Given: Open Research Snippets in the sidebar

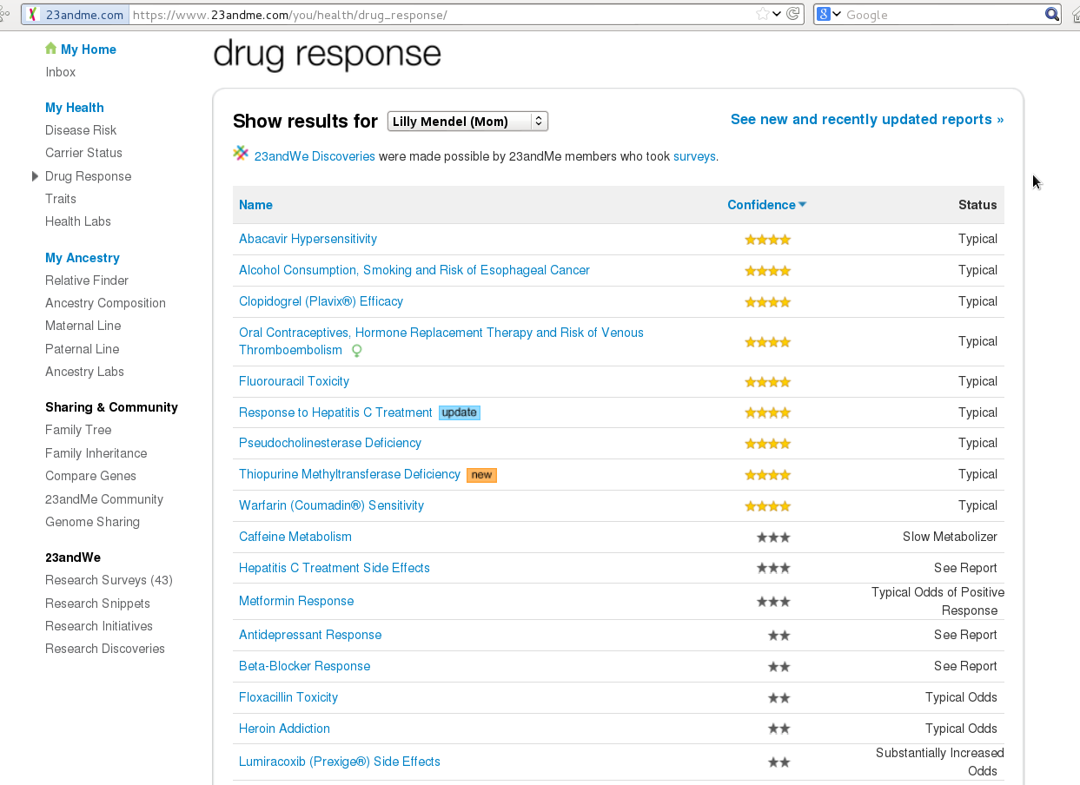Looking at the screenshot, I should tap(97, 604).
